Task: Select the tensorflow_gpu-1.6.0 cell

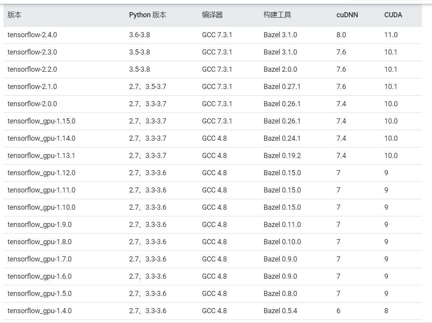Action: (x=40, y=276)
